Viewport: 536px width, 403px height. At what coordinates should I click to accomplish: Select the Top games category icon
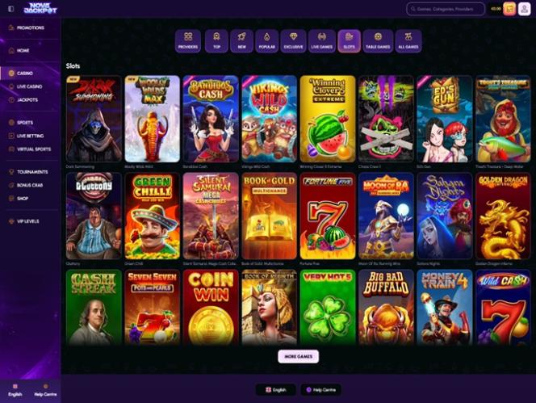pyautogui.click(x=216, y=41)
